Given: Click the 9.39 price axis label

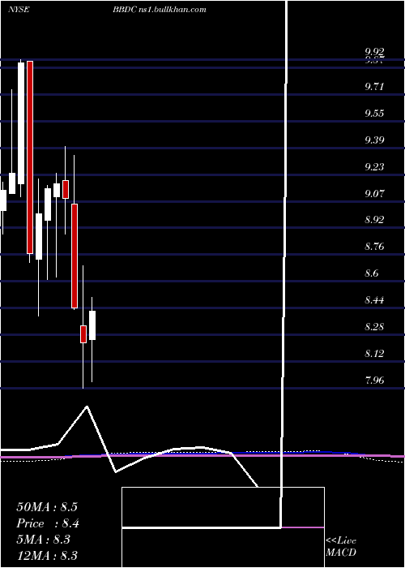Looking at the screenshot, I should pos(374,140).
